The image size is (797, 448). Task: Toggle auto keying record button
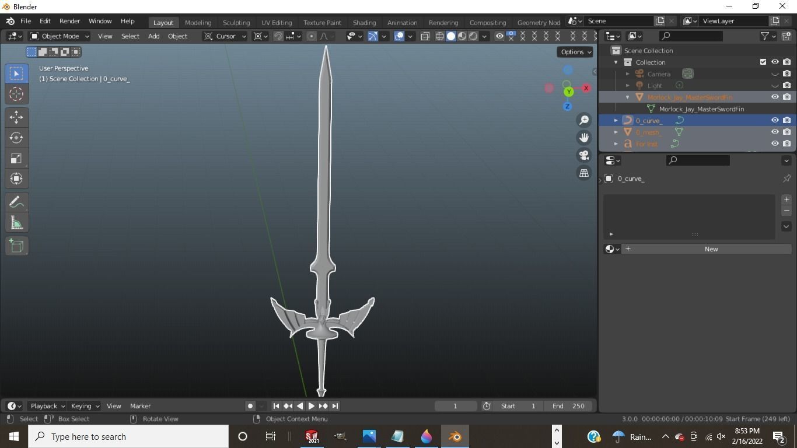tap(250, 406)
